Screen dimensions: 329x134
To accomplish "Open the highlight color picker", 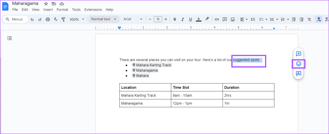I will coord(207,19).
